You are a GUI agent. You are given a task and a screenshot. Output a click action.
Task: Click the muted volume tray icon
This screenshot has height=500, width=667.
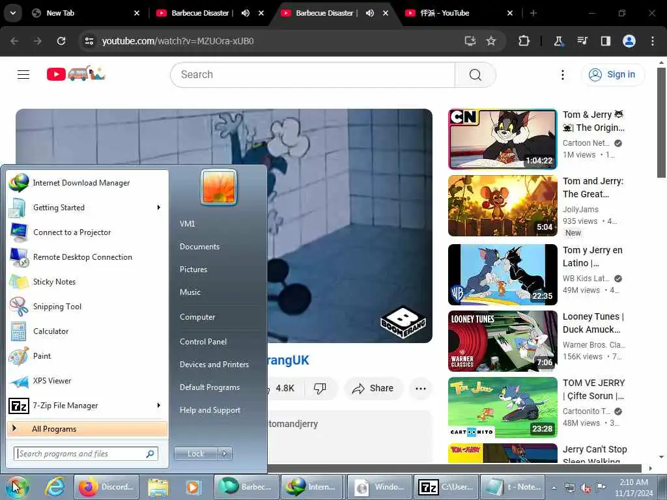coord(586,488)
